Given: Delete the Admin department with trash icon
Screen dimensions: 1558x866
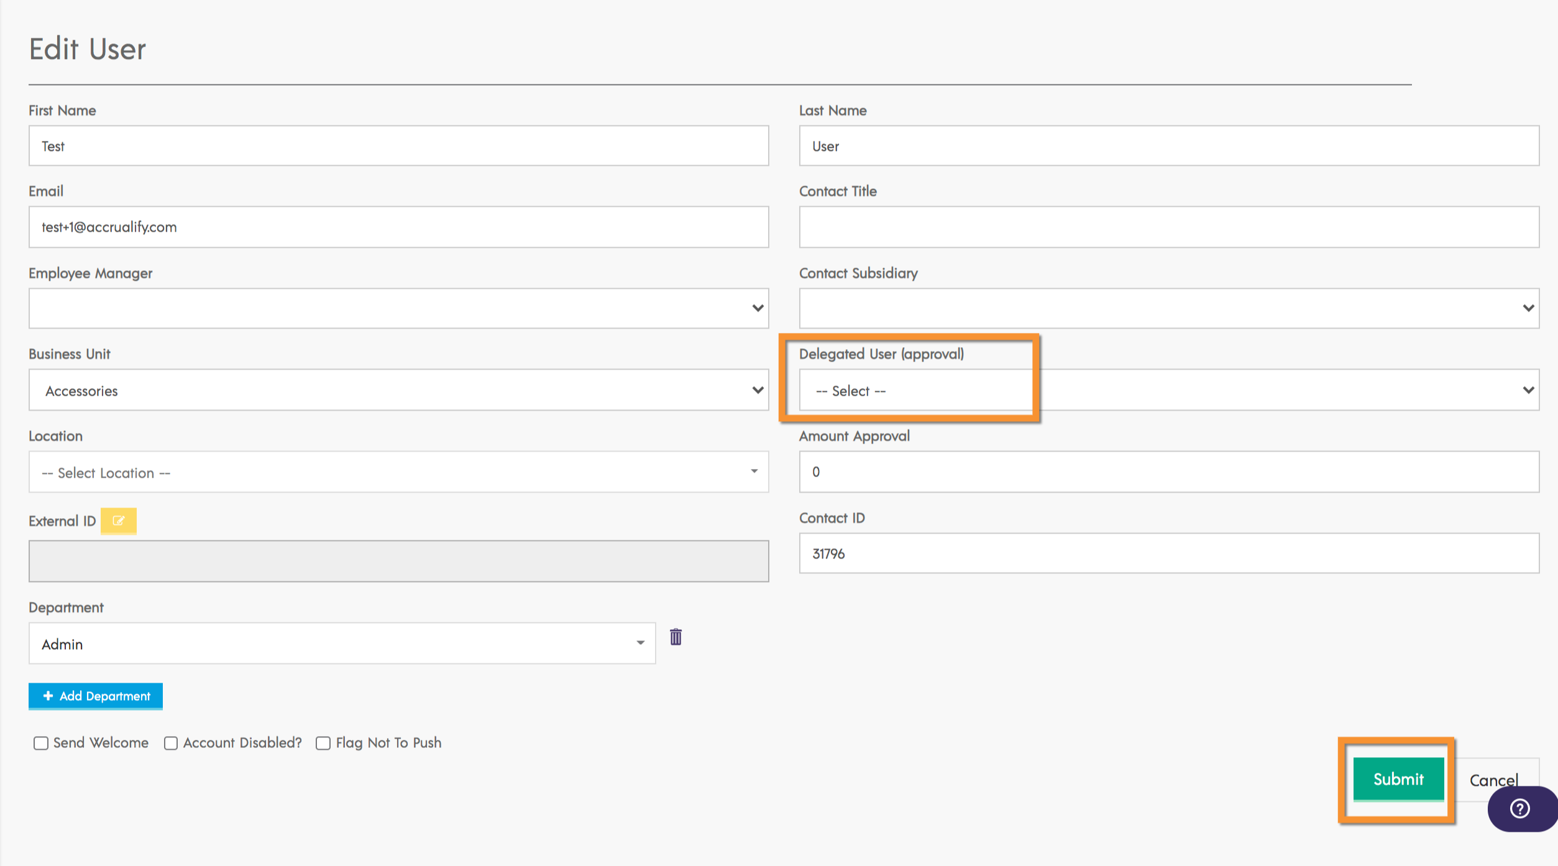Looking at the screenshot, I should pyautogui.click(x=676, y=637).
